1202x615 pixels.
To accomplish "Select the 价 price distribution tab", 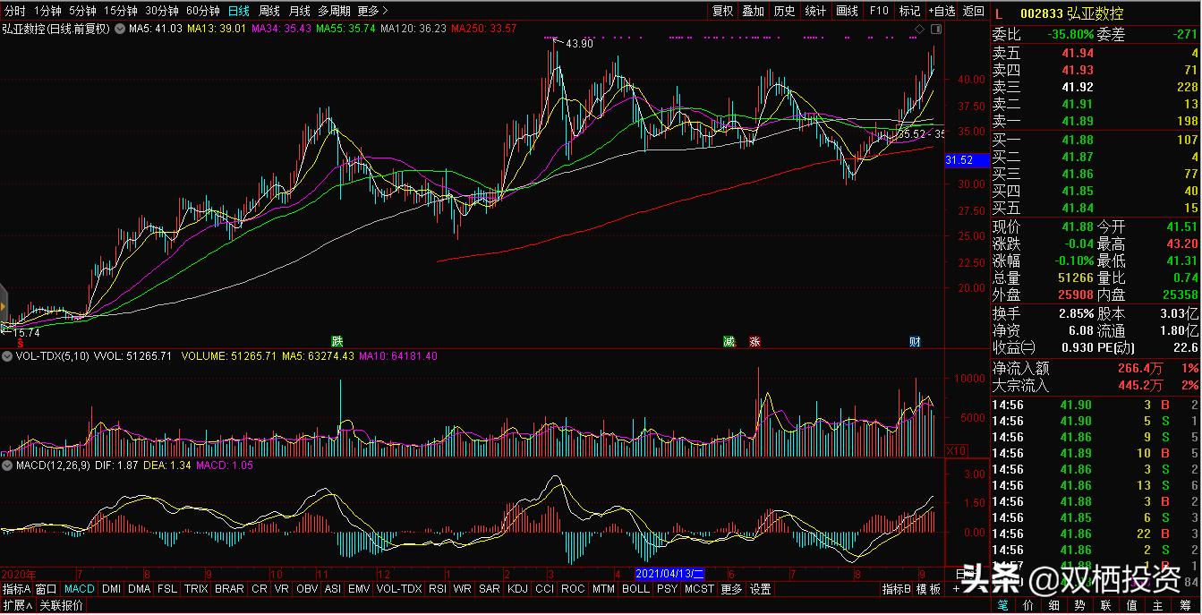I will pos(1028,606).
